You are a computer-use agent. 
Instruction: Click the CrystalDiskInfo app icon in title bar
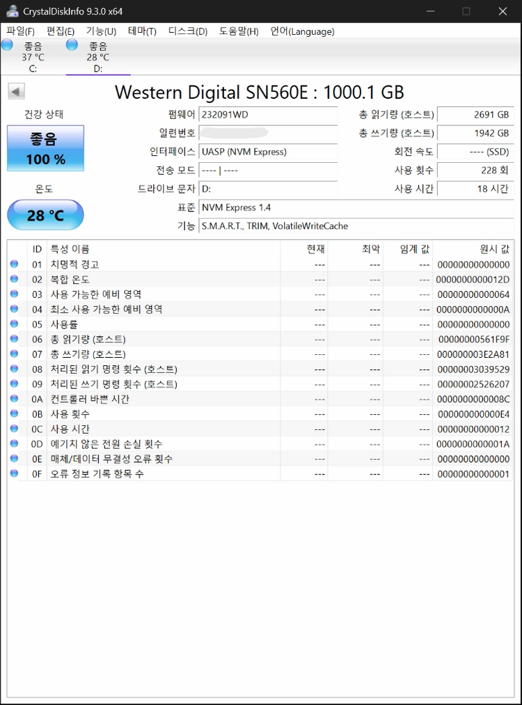(12, 11)
